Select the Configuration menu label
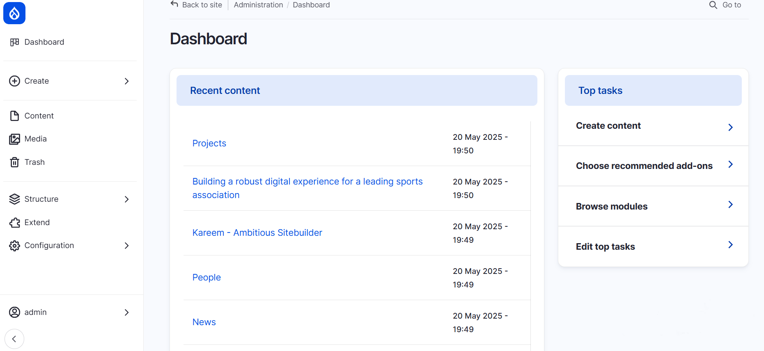Screen dimensions: 764x351 click(49, 246)
